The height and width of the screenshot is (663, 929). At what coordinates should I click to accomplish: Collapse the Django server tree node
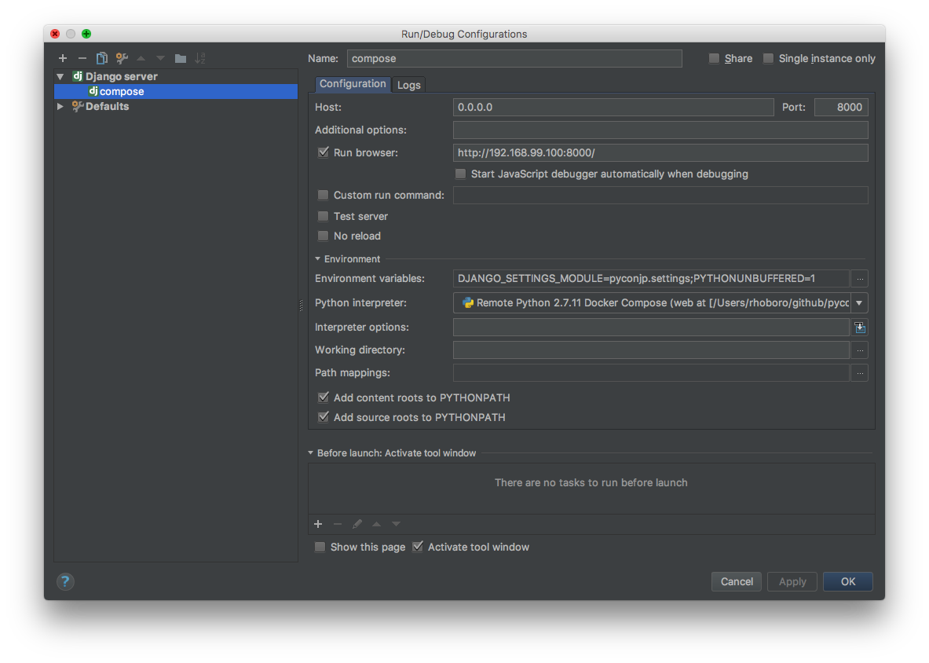coord(60,76)
